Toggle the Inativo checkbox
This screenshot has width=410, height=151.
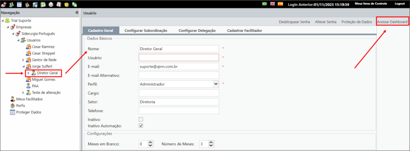pos(141,119)
